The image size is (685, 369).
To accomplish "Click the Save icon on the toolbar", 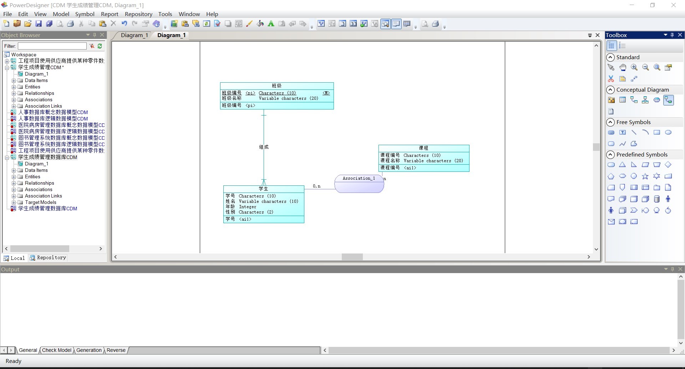I will tap(39, 24).
